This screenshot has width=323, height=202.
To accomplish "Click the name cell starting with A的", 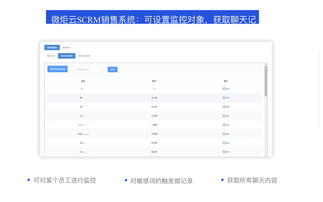I will [83, 134].
